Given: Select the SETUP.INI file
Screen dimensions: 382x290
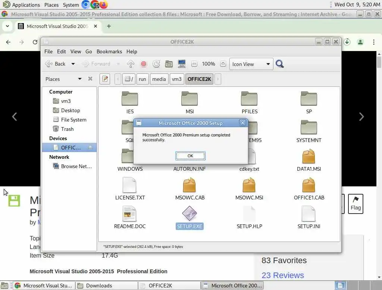Looking at the screenshot, I should pyautogui.click(x=309, y=214).
